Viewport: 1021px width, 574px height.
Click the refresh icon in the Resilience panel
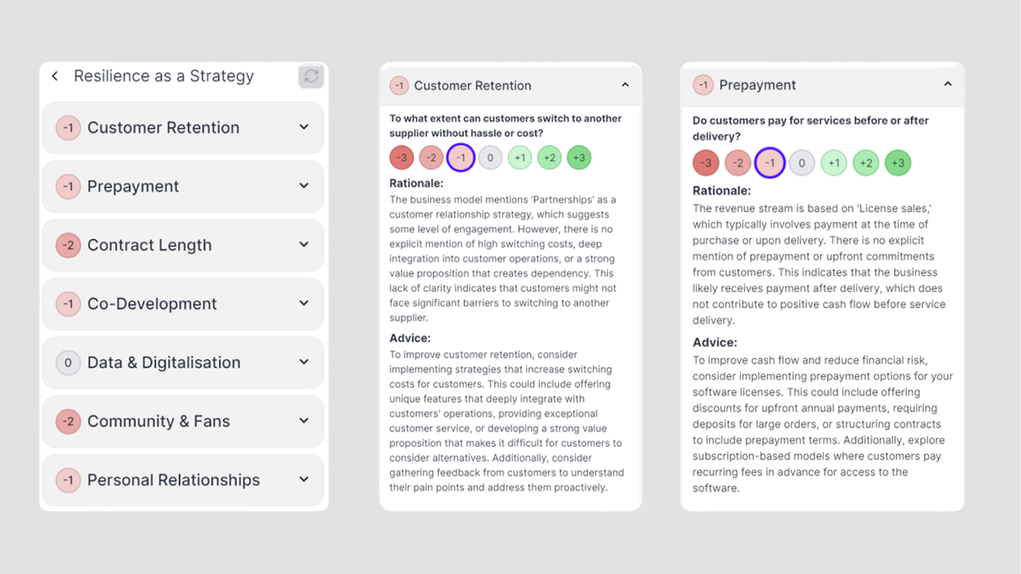[311, 76]
